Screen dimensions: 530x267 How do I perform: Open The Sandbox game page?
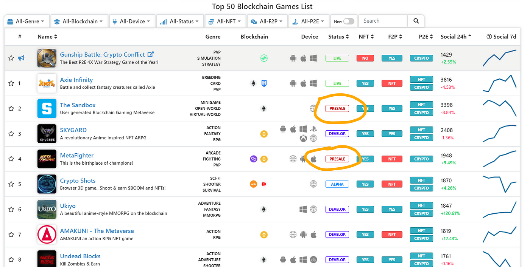78,105
